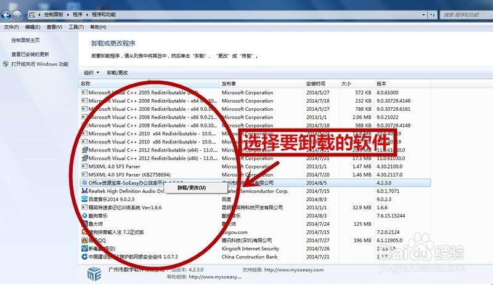Image resolution: width=493 pixels, height=285 pixels.
Task: Open the 查看(V) menu
Action: pyautogui.click(x=54, y=27)
